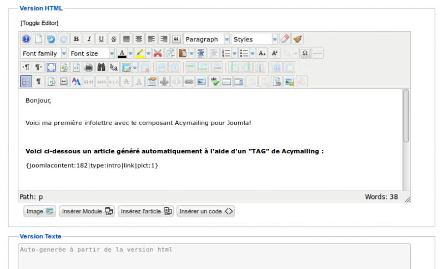Click the Toggle Editor link
The width and height of the screenshot is (444, 269).
tap(39, 23)
